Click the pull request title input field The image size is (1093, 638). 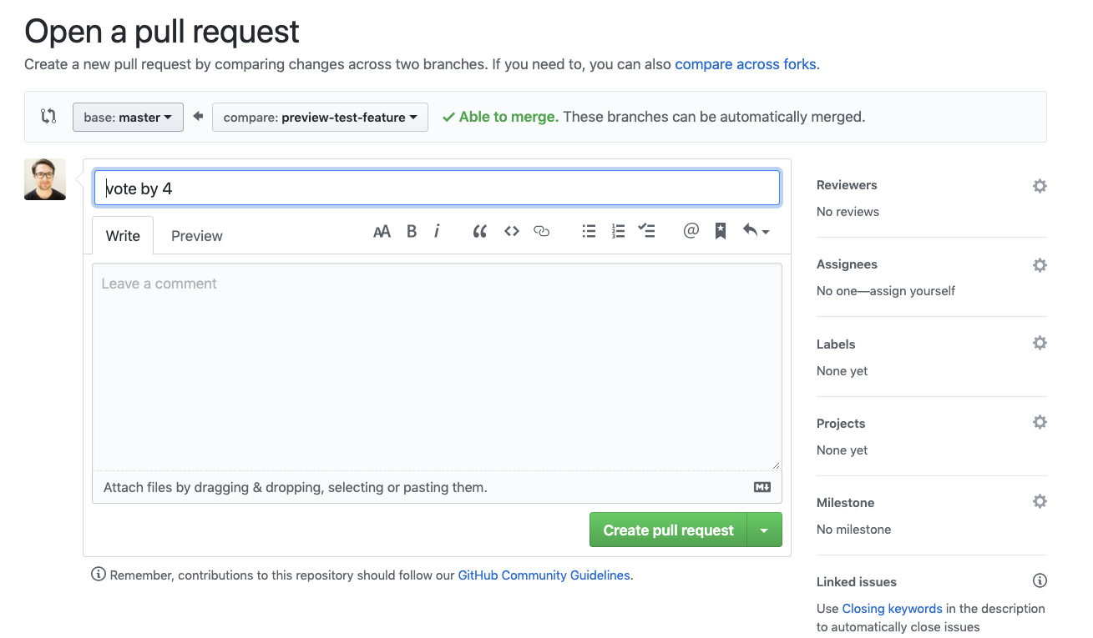click(436, 188)
